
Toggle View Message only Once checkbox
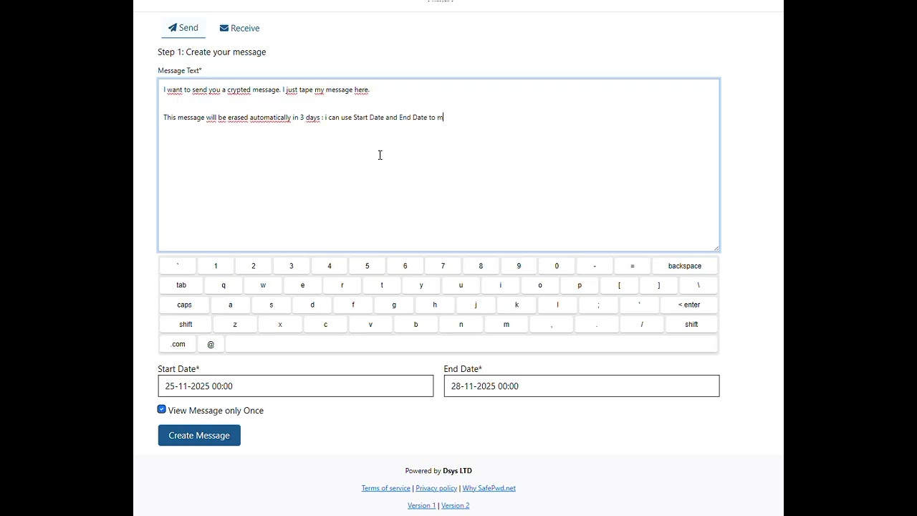162,409
